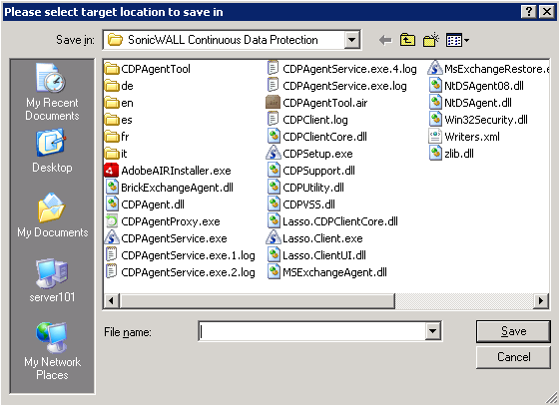This screenshot has height=405, width=559.
Task: Create a new folder
Action: click(430, 40)
